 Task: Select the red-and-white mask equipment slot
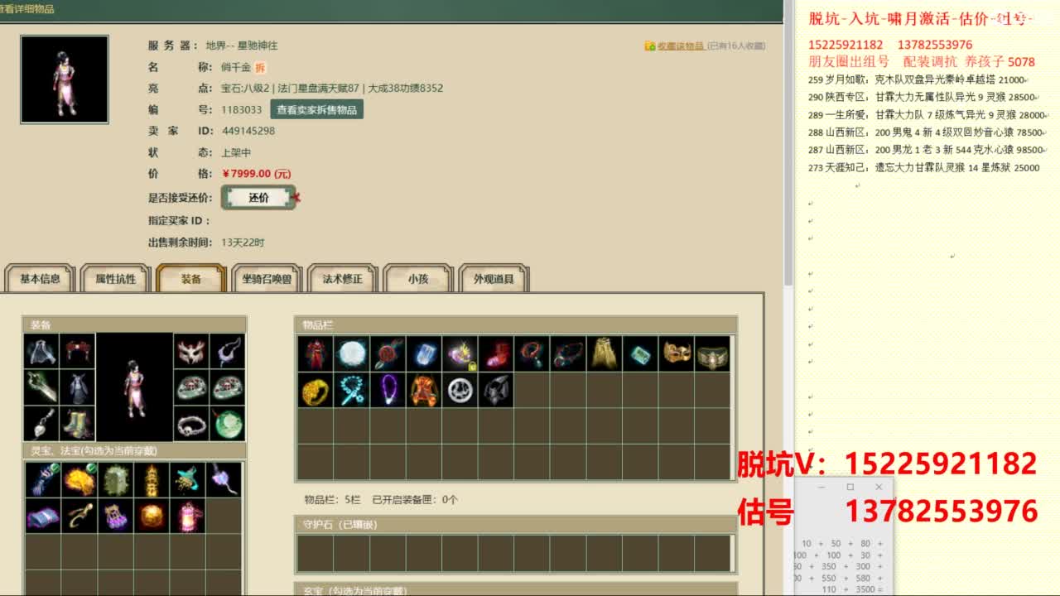tap(190, 351)
